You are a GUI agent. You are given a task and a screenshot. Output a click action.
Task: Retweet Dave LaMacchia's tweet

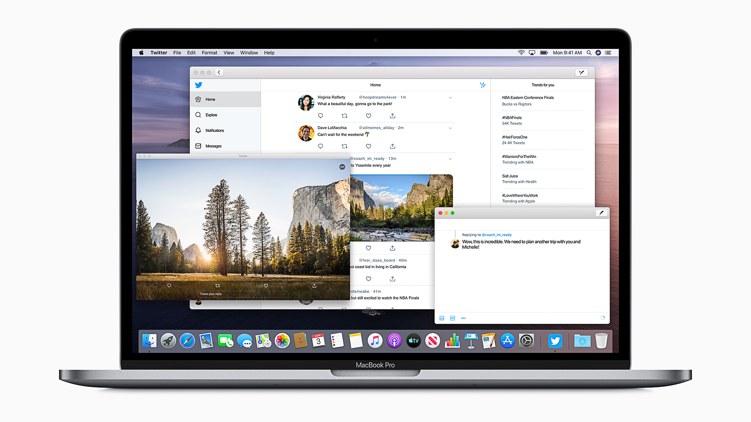(x=345, y=146)
